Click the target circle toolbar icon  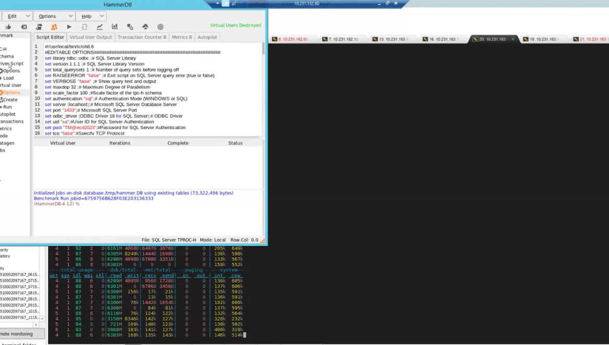pyautogui.click(x=160, y=27)
